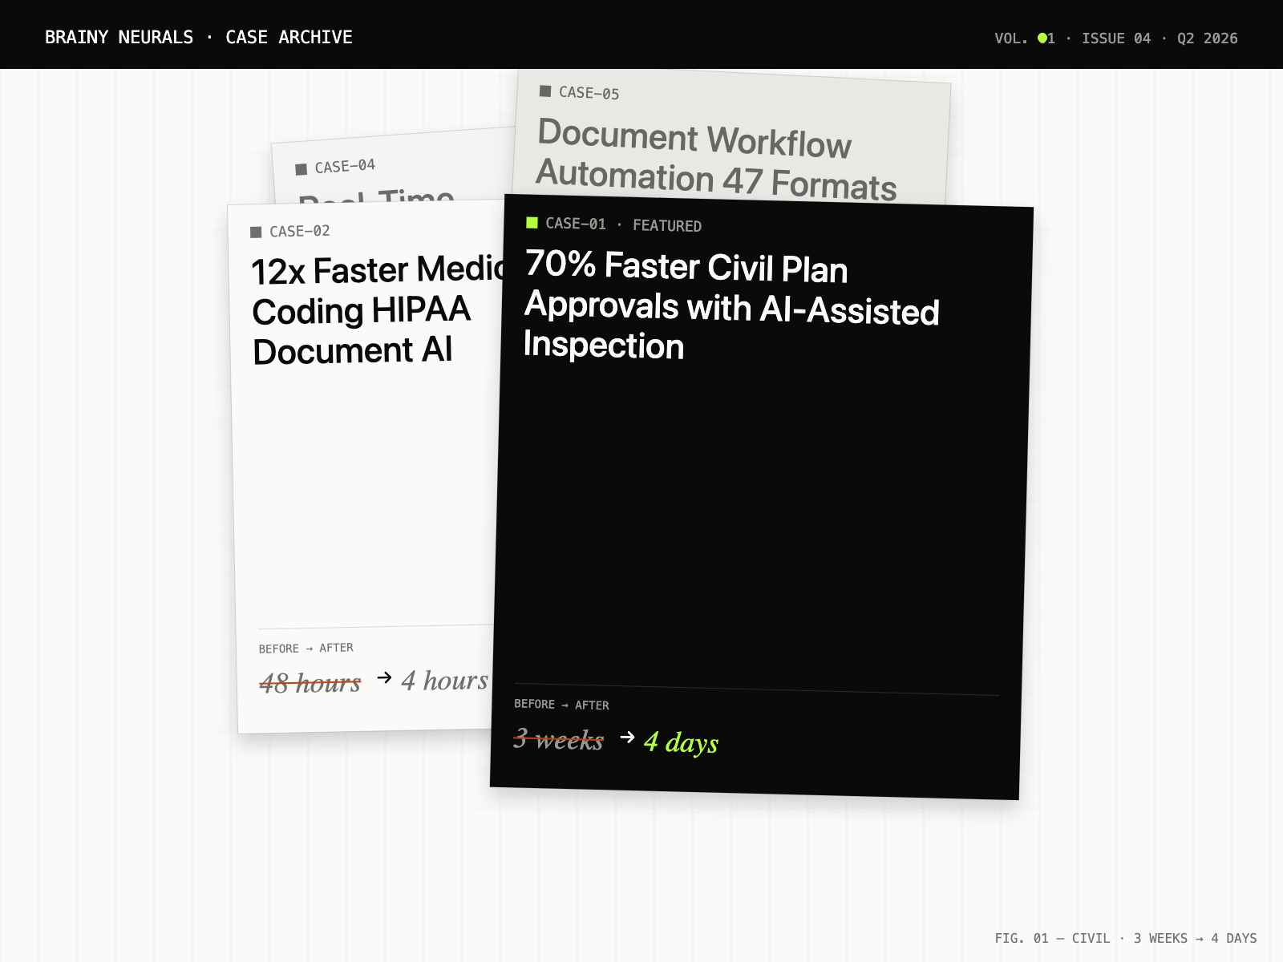Open the Document Workflow Automation 47 Formats card
Viewport: 1283px width, 962px height.
[731, 136]
